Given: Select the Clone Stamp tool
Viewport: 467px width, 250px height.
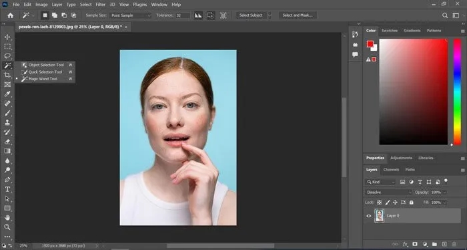Looking at the screenshot, I should tap(7, 122).
